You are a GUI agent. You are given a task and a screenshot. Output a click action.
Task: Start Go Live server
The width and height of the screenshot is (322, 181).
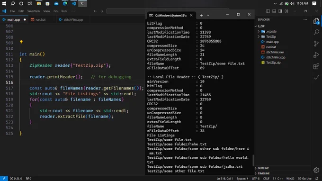tap(305, 178)
